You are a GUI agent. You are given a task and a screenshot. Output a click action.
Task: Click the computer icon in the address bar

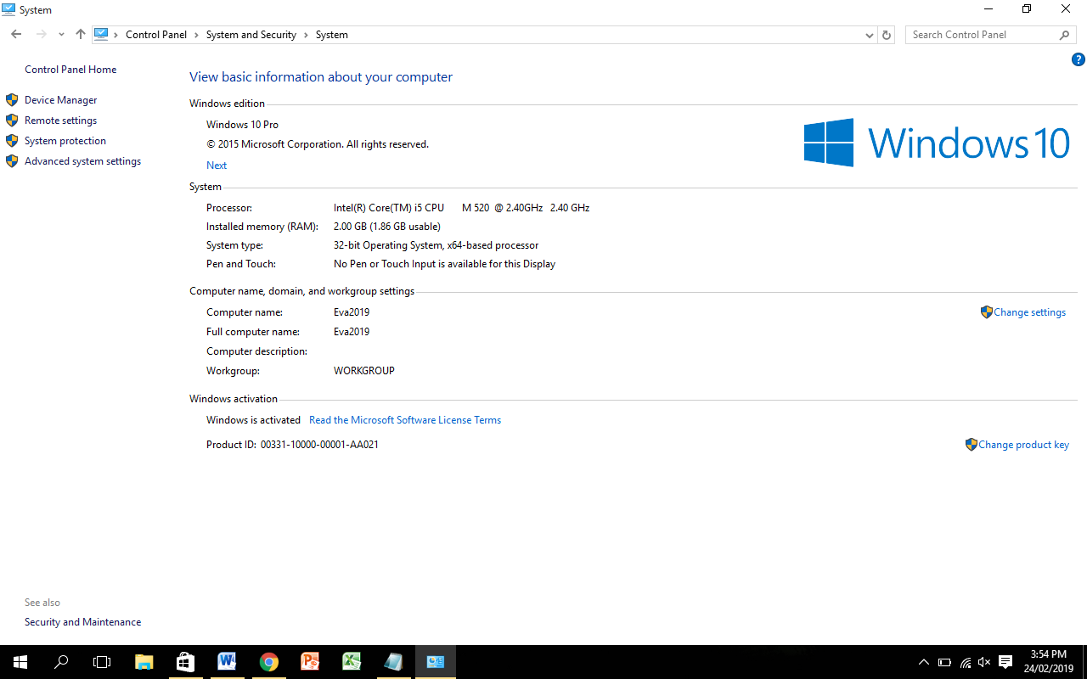tap(101, 35)
